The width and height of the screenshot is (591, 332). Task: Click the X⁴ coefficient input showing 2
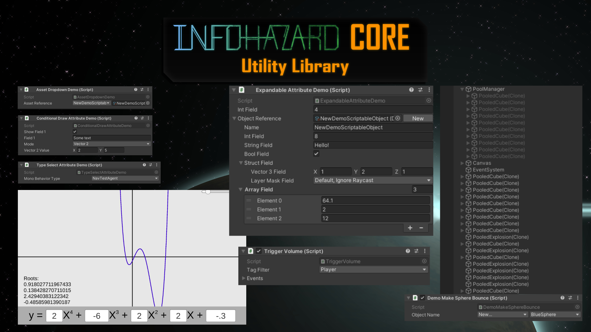pyautogui.click(x=54, y=316)
